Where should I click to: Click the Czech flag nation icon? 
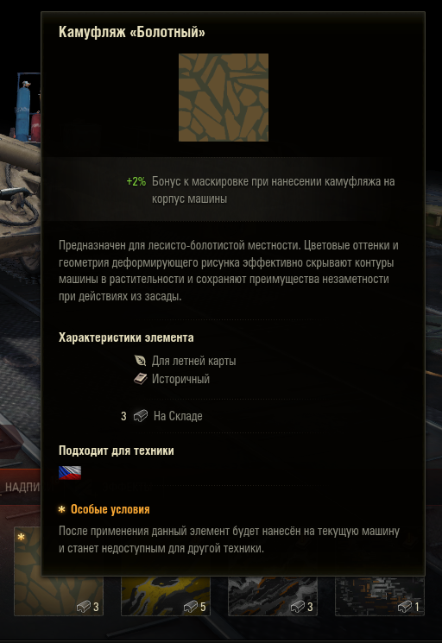click(70, 472)
